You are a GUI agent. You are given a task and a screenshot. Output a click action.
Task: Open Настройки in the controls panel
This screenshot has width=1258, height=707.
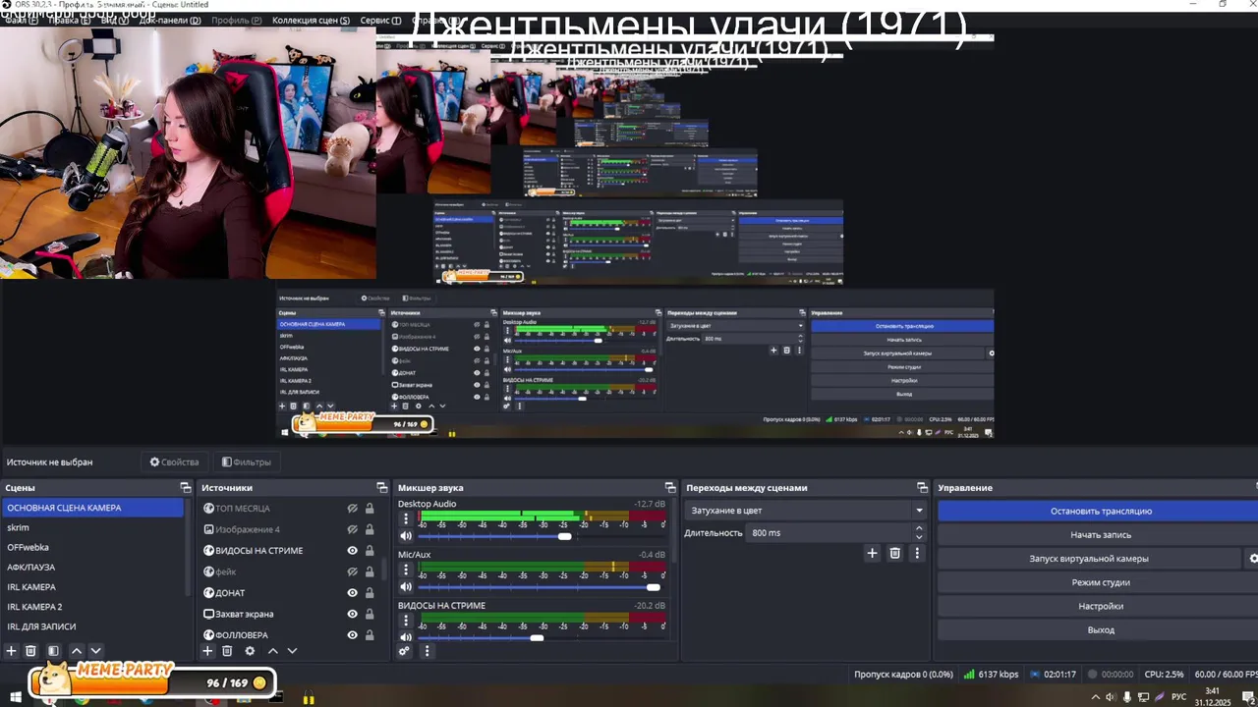tap(1101, 606)
